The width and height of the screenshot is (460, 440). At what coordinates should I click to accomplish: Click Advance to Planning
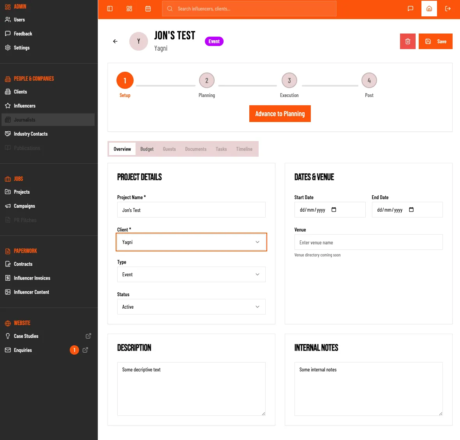coord(280,113)
